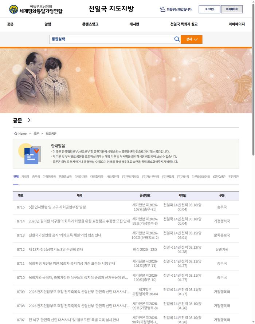Open the 목회환경 개선 복지기금 notice
Screen dimensions: 255x324
[72, 264]
